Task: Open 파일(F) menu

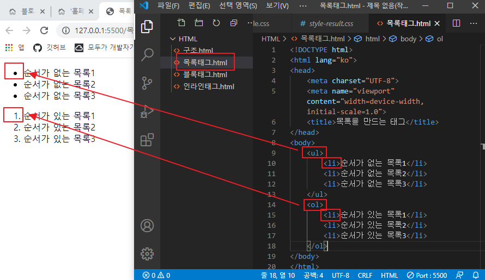Action: 168,5
